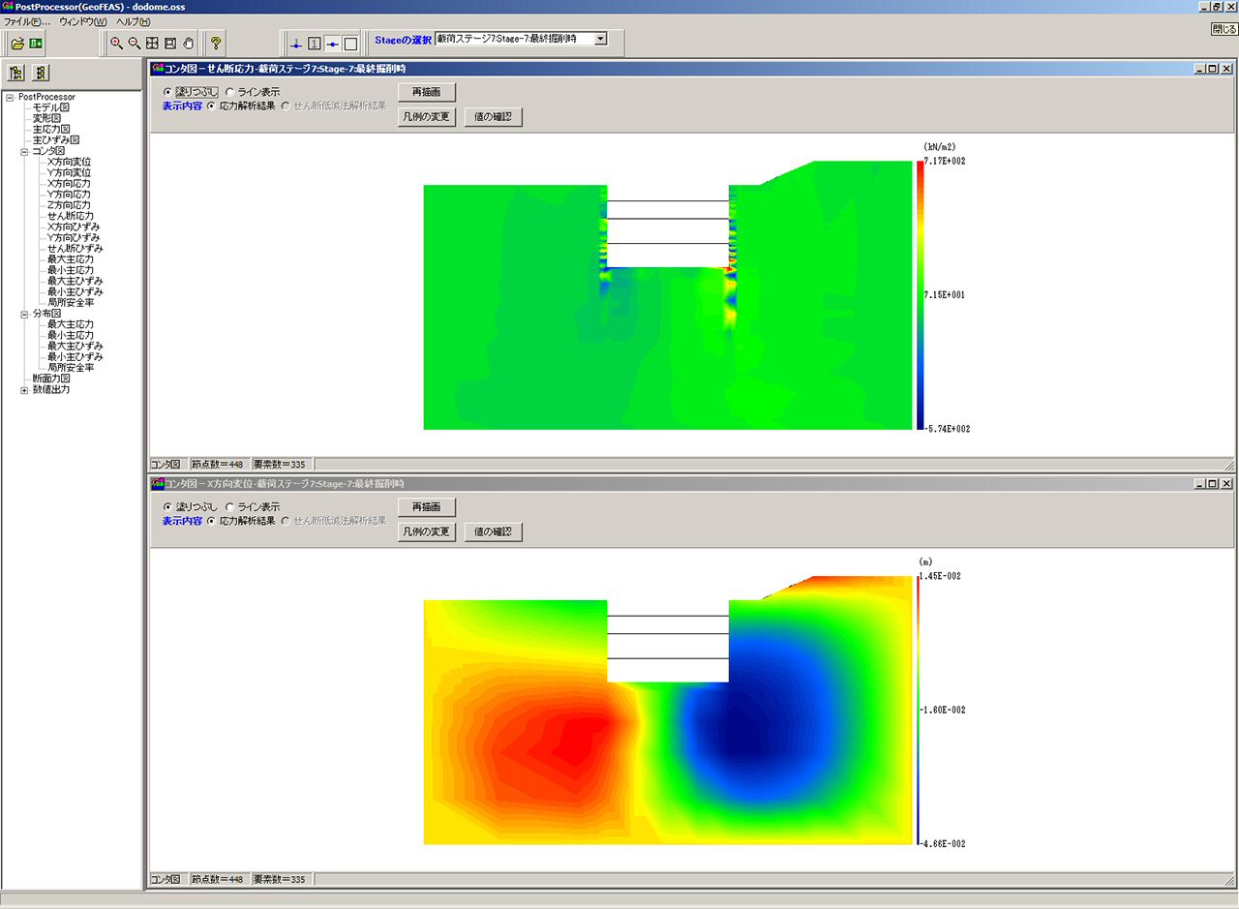
Task: Click the empty square frame toolbar icon
Action: tap(350, 44)
